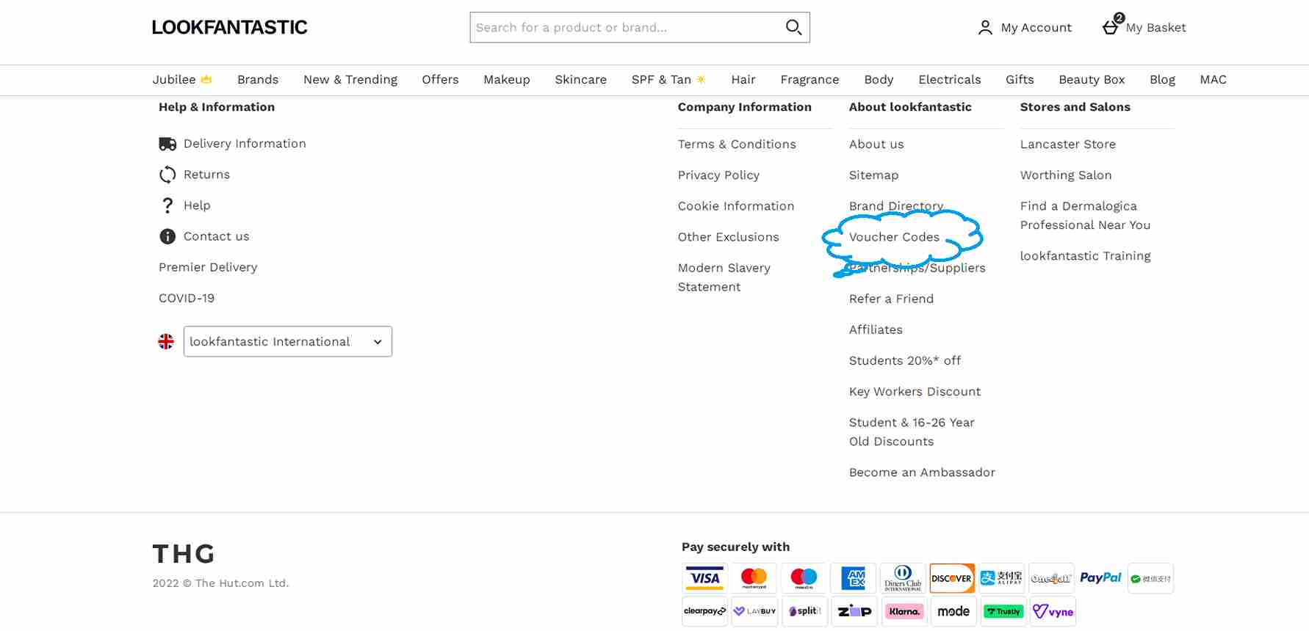
Task: Click the Discover payment icon
Action: (x=952, y=578)
